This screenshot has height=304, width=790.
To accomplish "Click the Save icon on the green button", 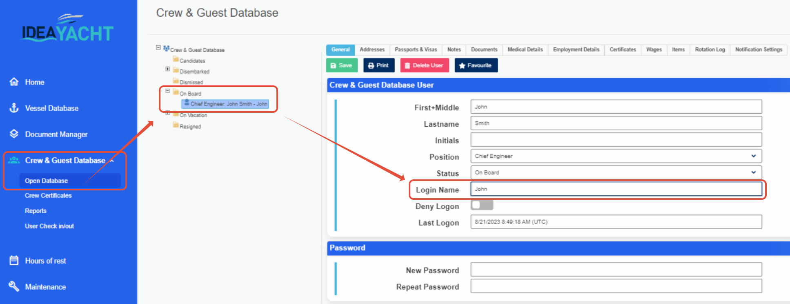I will pyautogui.click(x=334, y=65).
